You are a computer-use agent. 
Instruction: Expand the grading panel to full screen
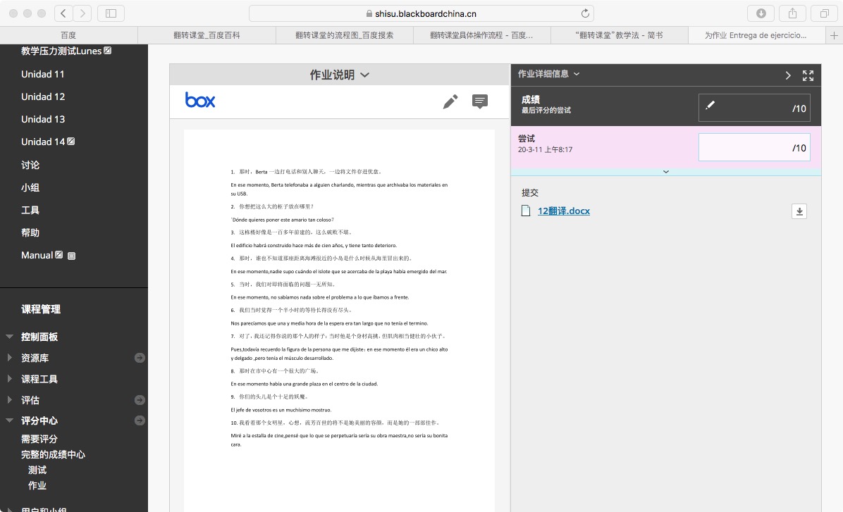click(x=808, y=75)
